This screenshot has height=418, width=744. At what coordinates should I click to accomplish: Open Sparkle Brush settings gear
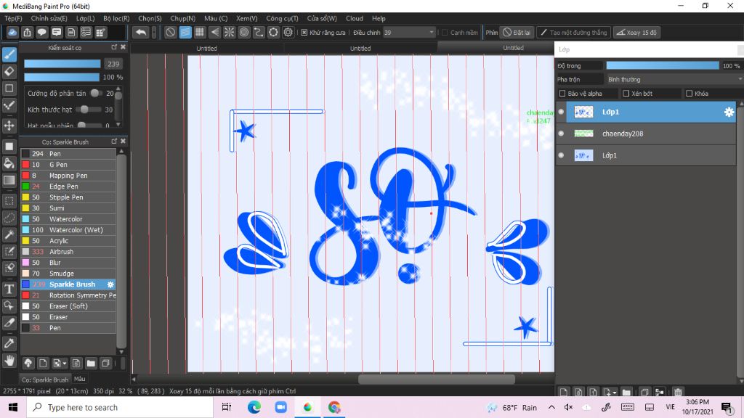coord(110,284)
